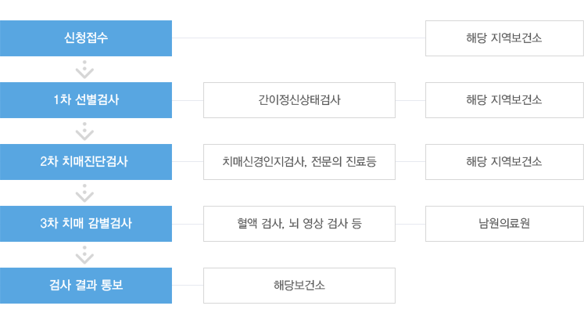This screenshot has height=331, width=584.
Task: Click the 해당보건소 box in the last row
Action: pyautogui.click(x=299, y=286)
